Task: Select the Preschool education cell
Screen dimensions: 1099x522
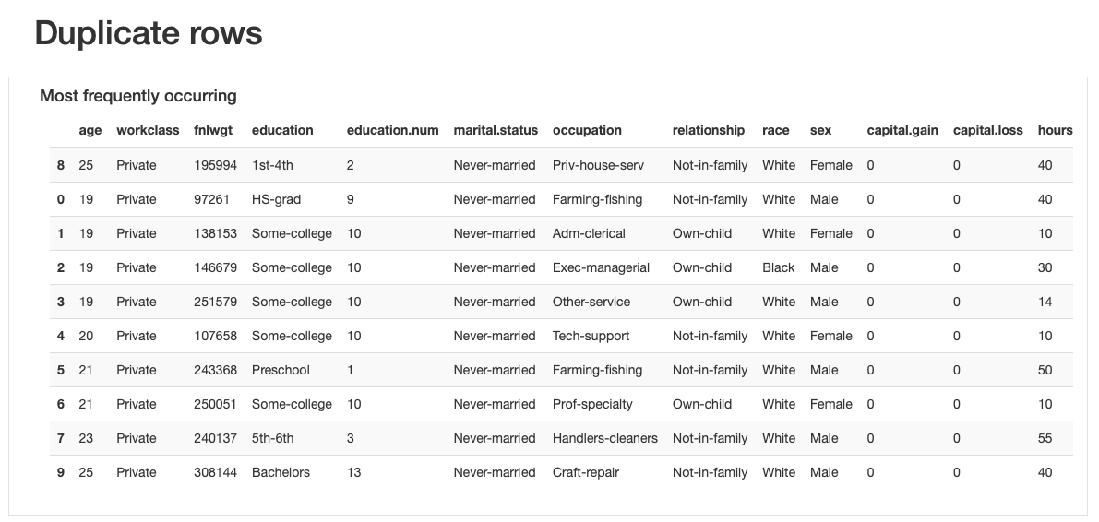Action: (281, 371)
